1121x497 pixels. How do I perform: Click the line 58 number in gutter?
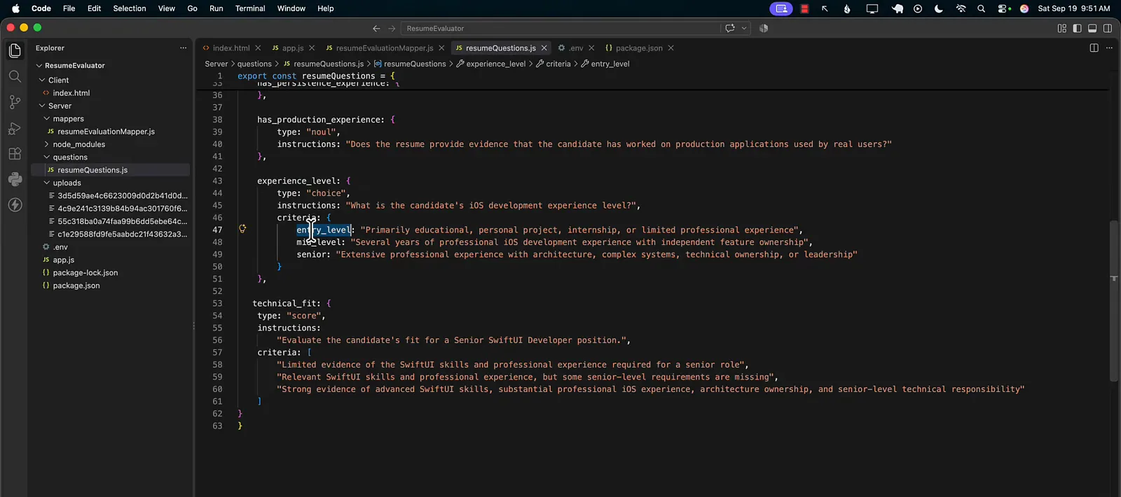pyautogui.click(x=217, y=365)
